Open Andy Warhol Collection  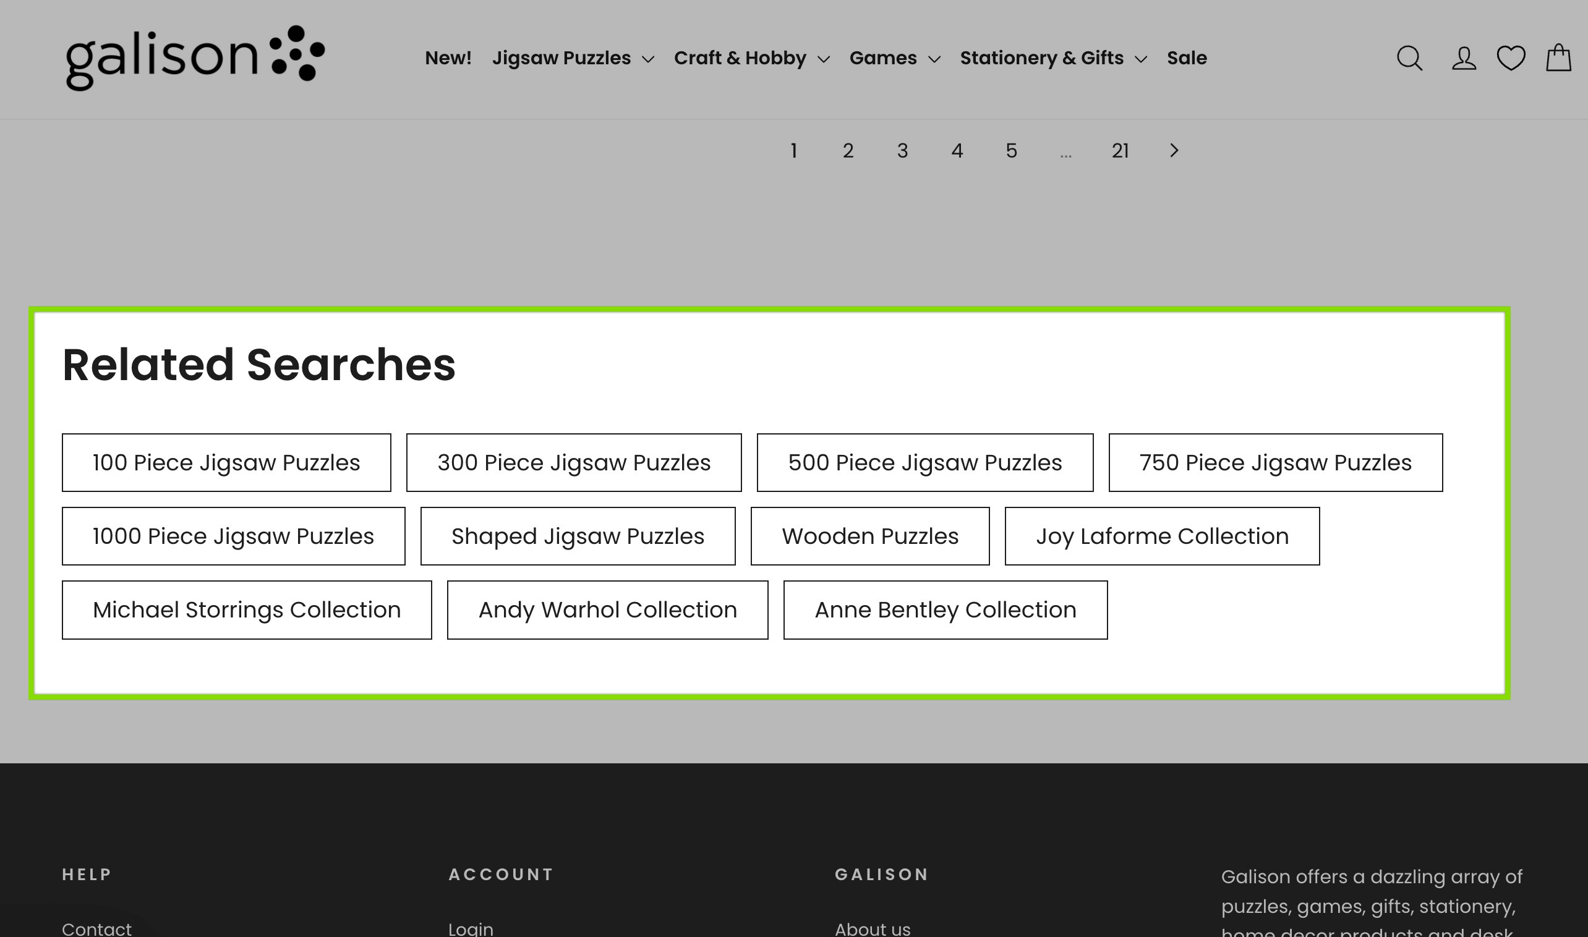[607, 610]
